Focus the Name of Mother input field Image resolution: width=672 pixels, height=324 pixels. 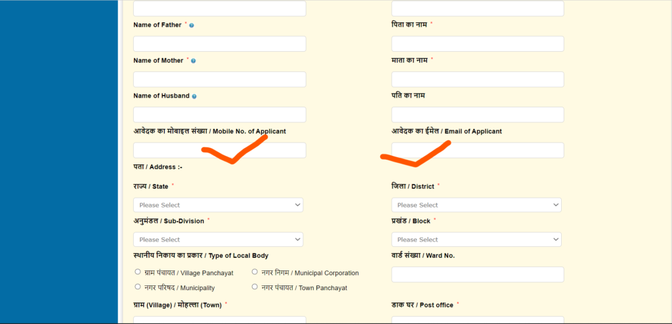(220, 79)
